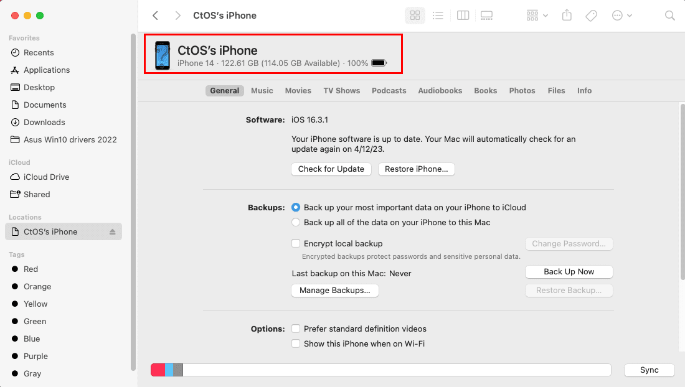This screenshot has height=387, width=685.
Task: Open the Photos tab
Action: (x=522, y=91)
